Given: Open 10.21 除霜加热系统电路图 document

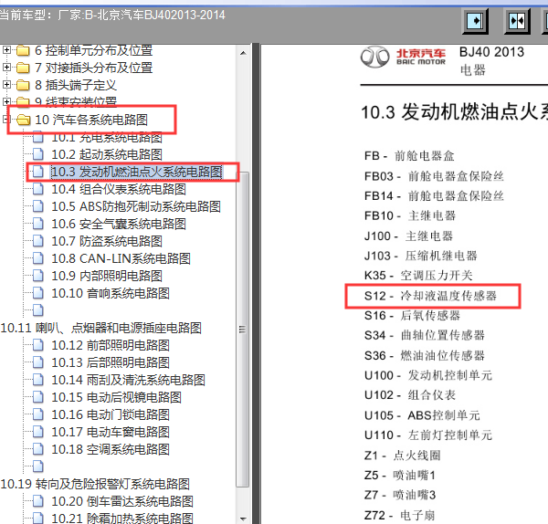Looking at the screenshot, I should point(122,519).
